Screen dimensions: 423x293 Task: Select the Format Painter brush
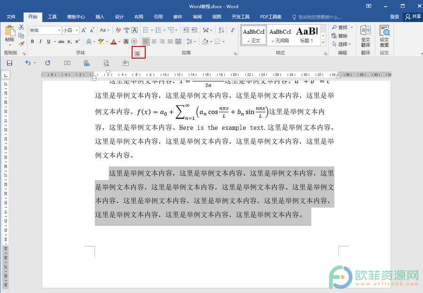pyautogui.click(x=22, y=43)
